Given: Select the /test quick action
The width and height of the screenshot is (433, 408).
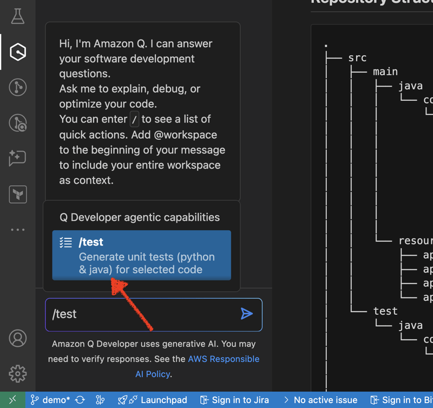Looking at the screenshot, I should (141, 256).
